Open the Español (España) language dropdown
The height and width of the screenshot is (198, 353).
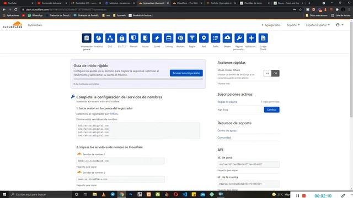pyautogui.click(x=318, y=25)
